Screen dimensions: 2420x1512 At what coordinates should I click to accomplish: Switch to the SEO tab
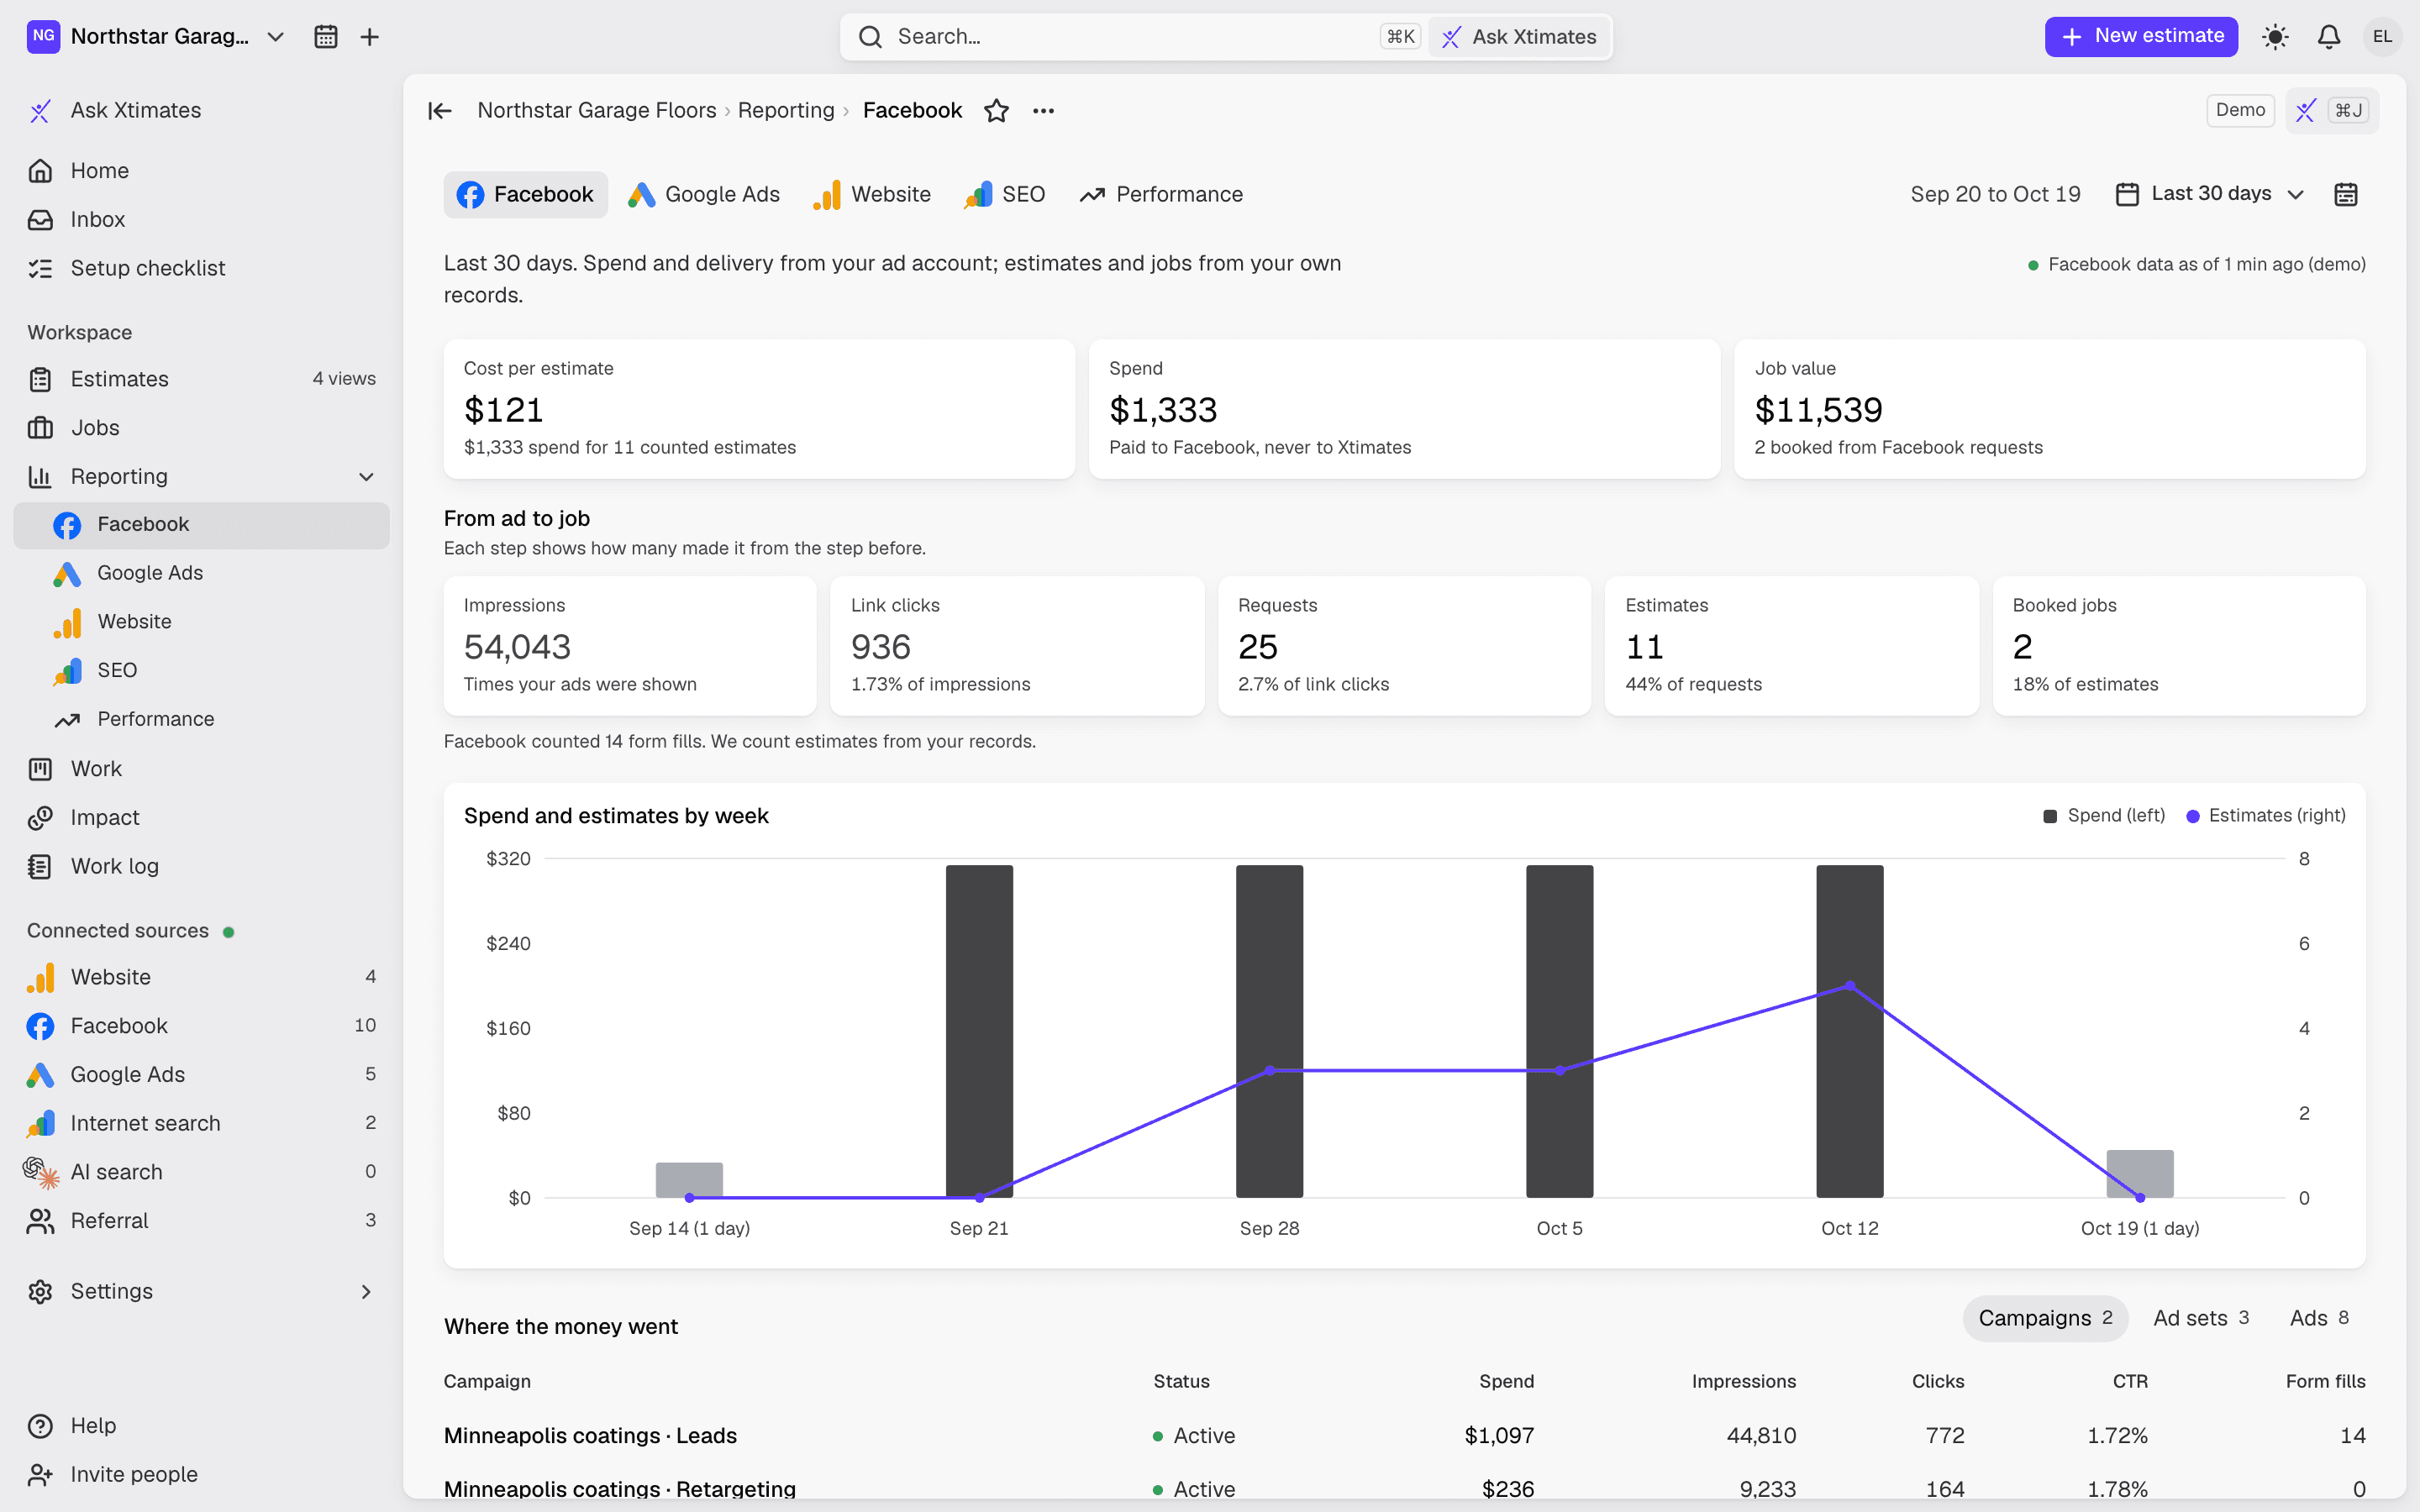(1005, 195)
